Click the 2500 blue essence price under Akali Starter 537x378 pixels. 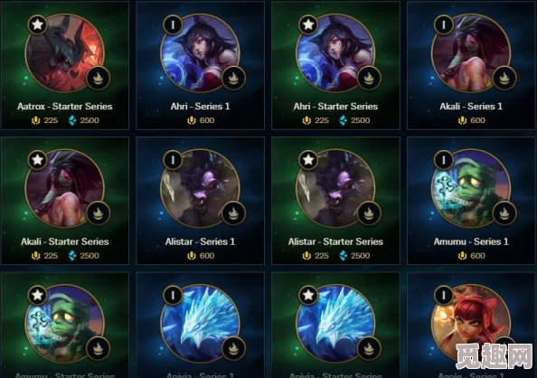tap(89, 256)
